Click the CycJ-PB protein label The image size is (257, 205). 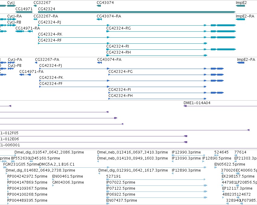pyautogui.click(x=14, y=66)
